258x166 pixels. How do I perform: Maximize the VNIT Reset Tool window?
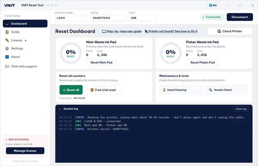tap(240, 5)
